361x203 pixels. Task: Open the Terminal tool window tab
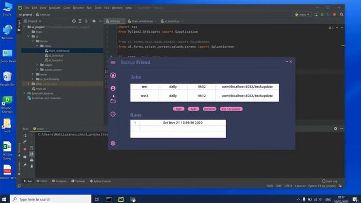(x=78, y=181)
